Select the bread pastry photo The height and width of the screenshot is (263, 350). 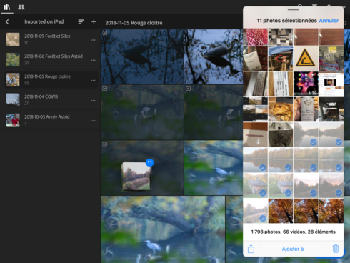coord(281,109)
